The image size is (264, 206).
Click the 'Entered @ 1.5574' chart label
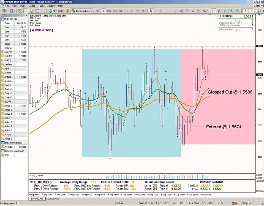224,127
